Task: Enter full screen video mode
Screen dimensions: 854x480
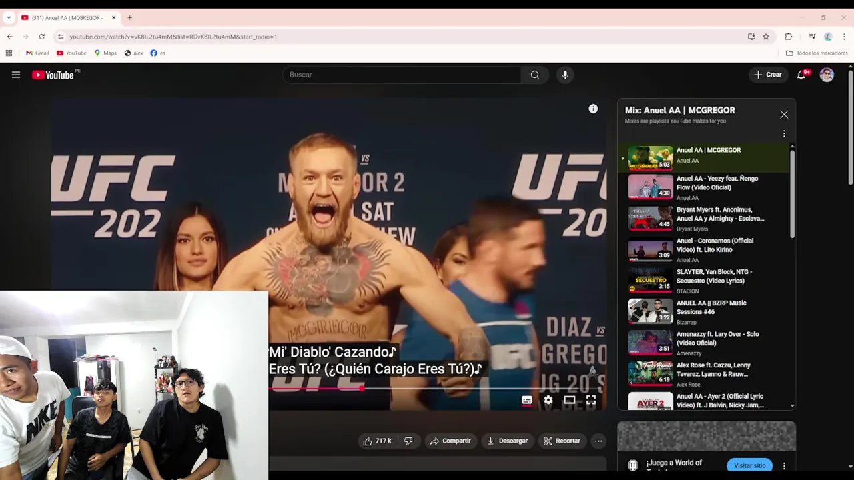Action: click(590, 400)
